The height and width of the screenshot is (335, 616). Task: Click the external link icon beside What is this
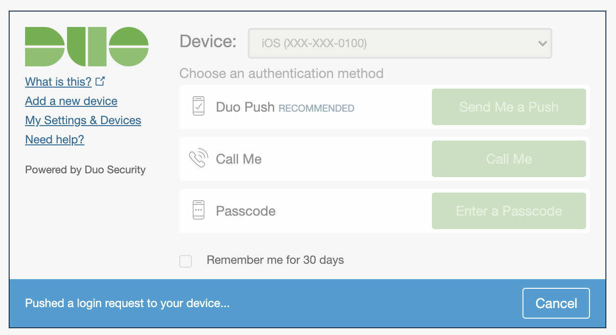pos(100,81)
